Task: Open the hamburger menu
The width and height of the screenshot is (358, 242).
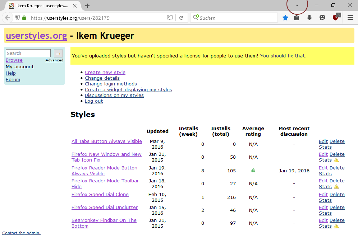Action: pos(350,18)
